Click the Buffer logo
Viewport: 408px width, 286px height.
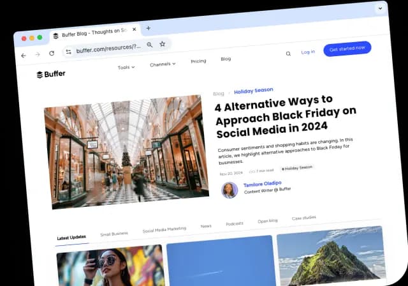point(51,74)
